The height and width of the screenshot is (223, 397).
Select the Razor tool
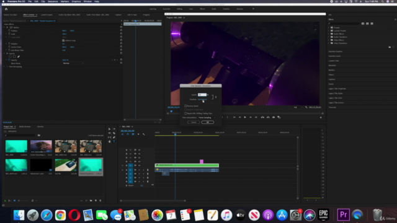(114, 133)
